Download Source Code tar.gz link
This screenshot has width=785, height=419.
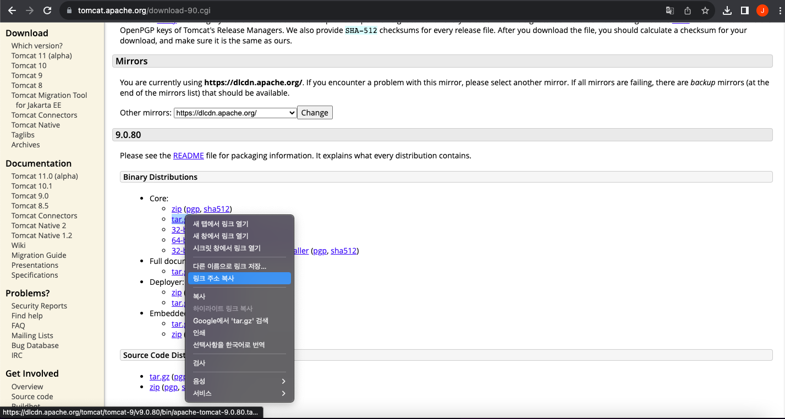(160, 377)
